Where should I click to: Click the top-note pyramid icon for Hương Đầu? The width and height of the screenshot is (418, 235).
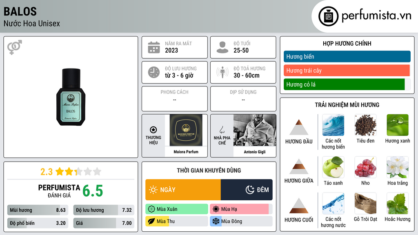pyautogui.click(x=299, y=127)
